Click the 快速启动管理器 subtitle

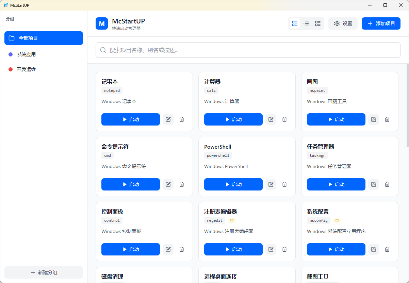(x=126, y=29)
